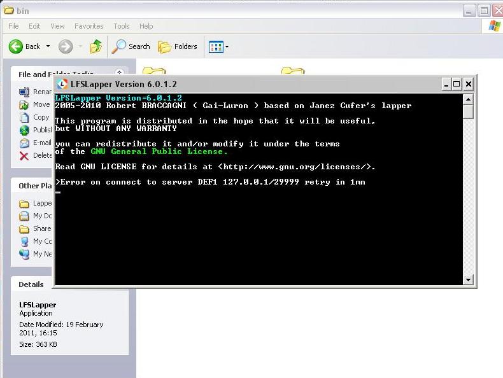503x378 pixels.
Task: Open the My Documents icon in Other Places
Action: (x=24, y=216)
